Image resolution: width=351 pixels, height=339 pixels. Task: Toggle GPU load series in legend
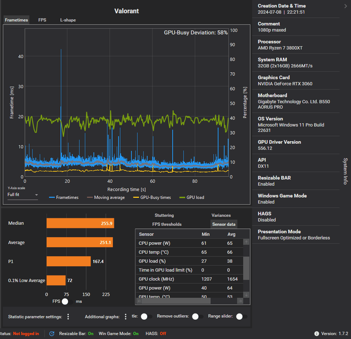click(x=192, y=197)
